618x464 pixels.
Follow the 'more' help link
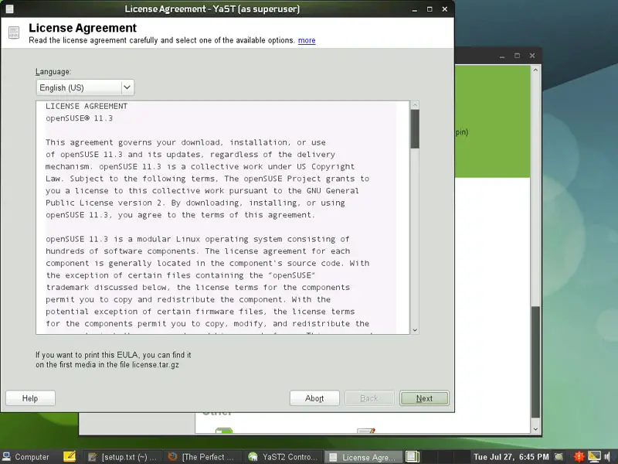tap(307, 40)
